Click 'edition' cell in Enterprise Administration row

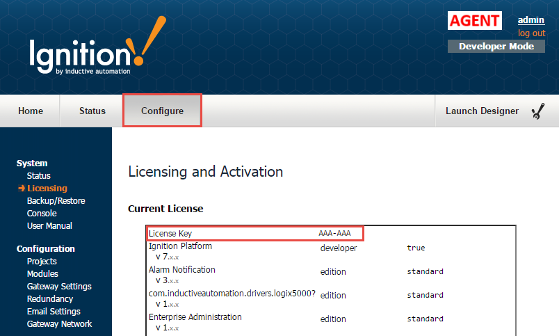click(x=333, y=319)
